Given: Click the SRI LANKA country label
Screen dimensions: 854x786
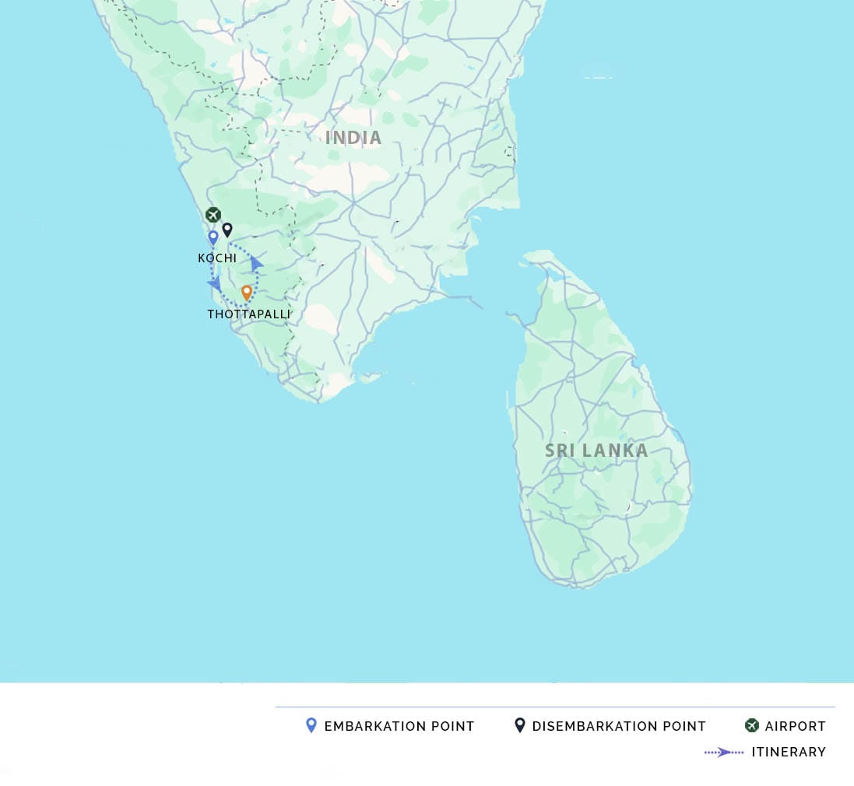Looking at the screenshot, I should coord(596,451).
